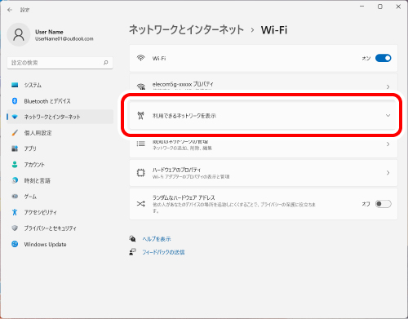
Task: Click the User Name account name
Action: (49, 32)
